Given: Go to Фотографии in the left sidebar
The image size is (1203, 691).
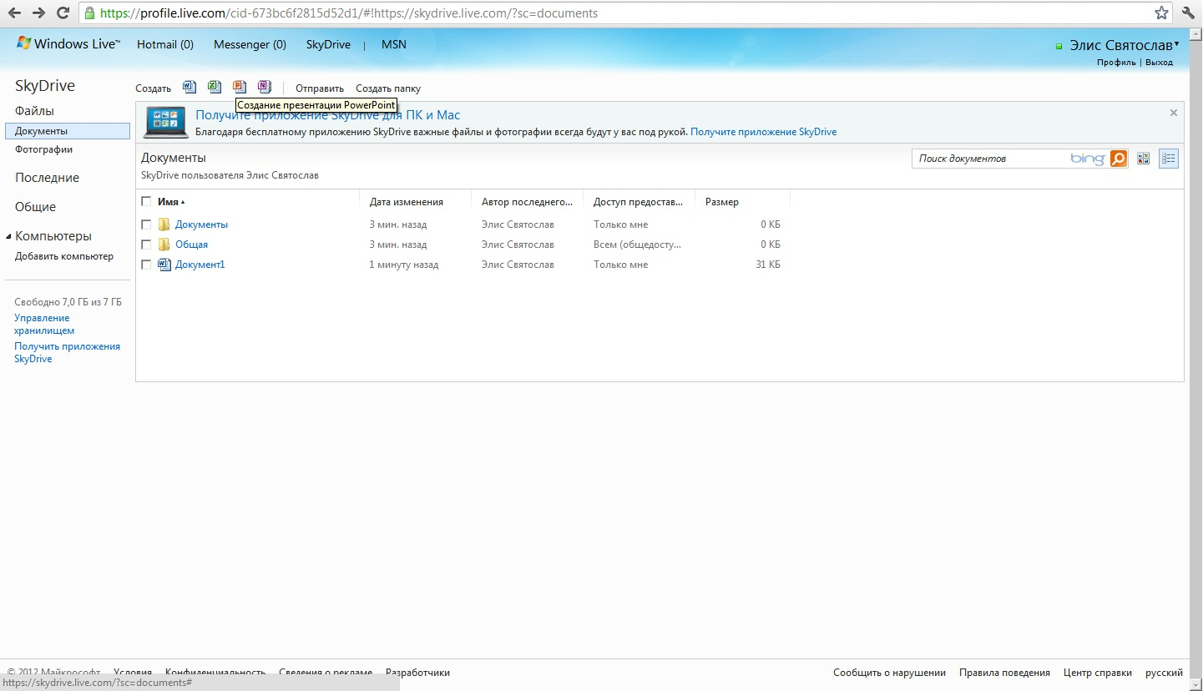Looking at the screenshot, I should point(43,149).
